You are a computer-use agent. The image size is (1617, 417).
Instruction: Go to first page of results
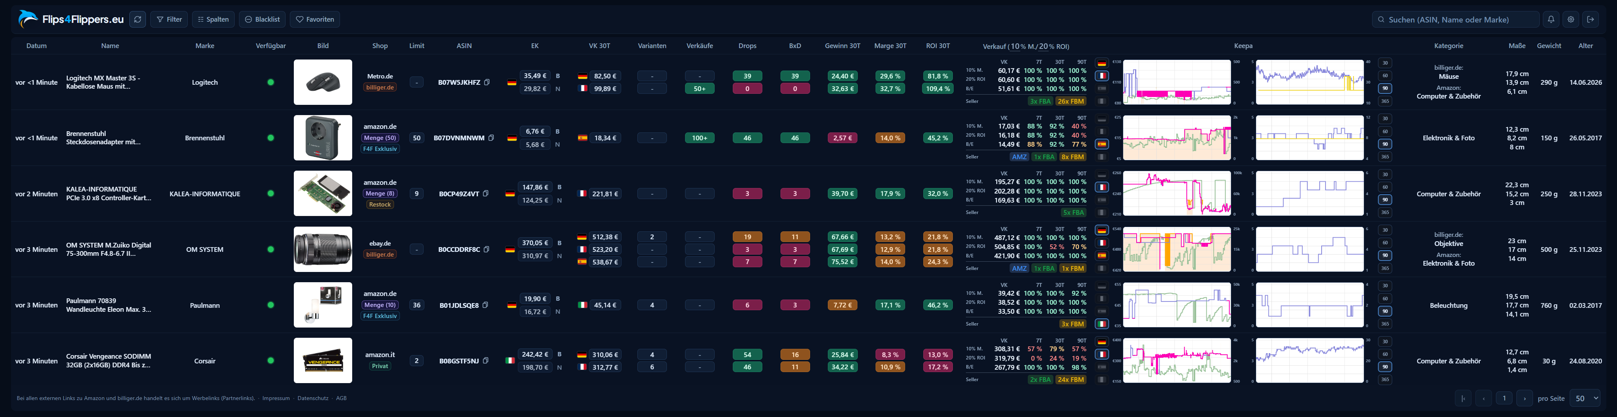pos(1462,398)
